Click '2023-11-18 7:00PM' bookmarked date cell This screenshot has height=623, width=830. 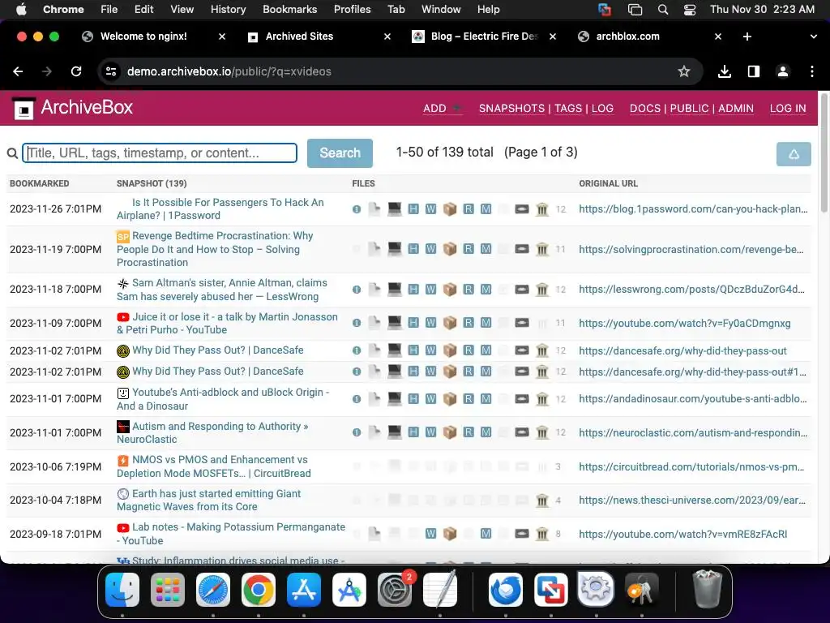pyautogui.click(x=56, y=290)
